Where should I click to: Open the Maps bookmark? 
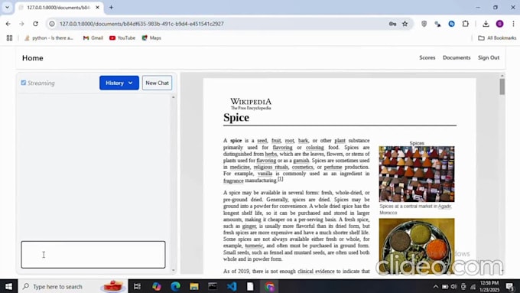pyautogui.click(x=151, y=38)
